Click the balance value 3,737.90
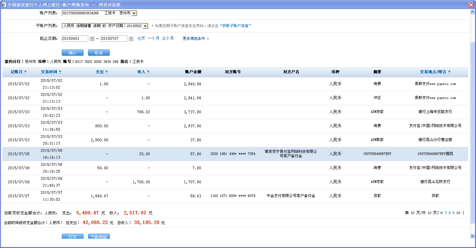The width and height of the screenshot is (476, 248). point(192,112)
